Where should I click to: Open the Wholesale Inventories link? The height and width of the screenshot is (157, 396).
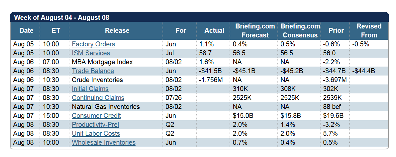(x=104, y=142)
